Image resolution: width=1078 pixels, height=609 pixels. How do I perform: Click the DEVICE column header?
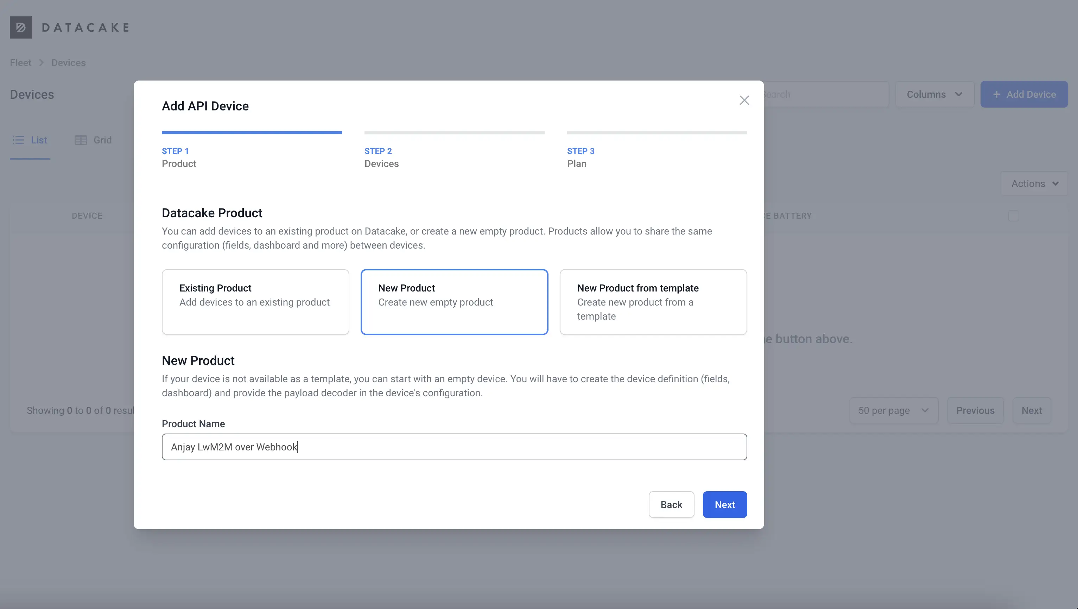[x=87, y=216]
